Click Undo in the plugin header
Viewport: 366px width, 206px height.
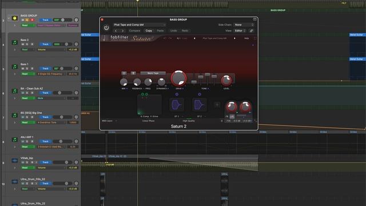click(173, 30)
